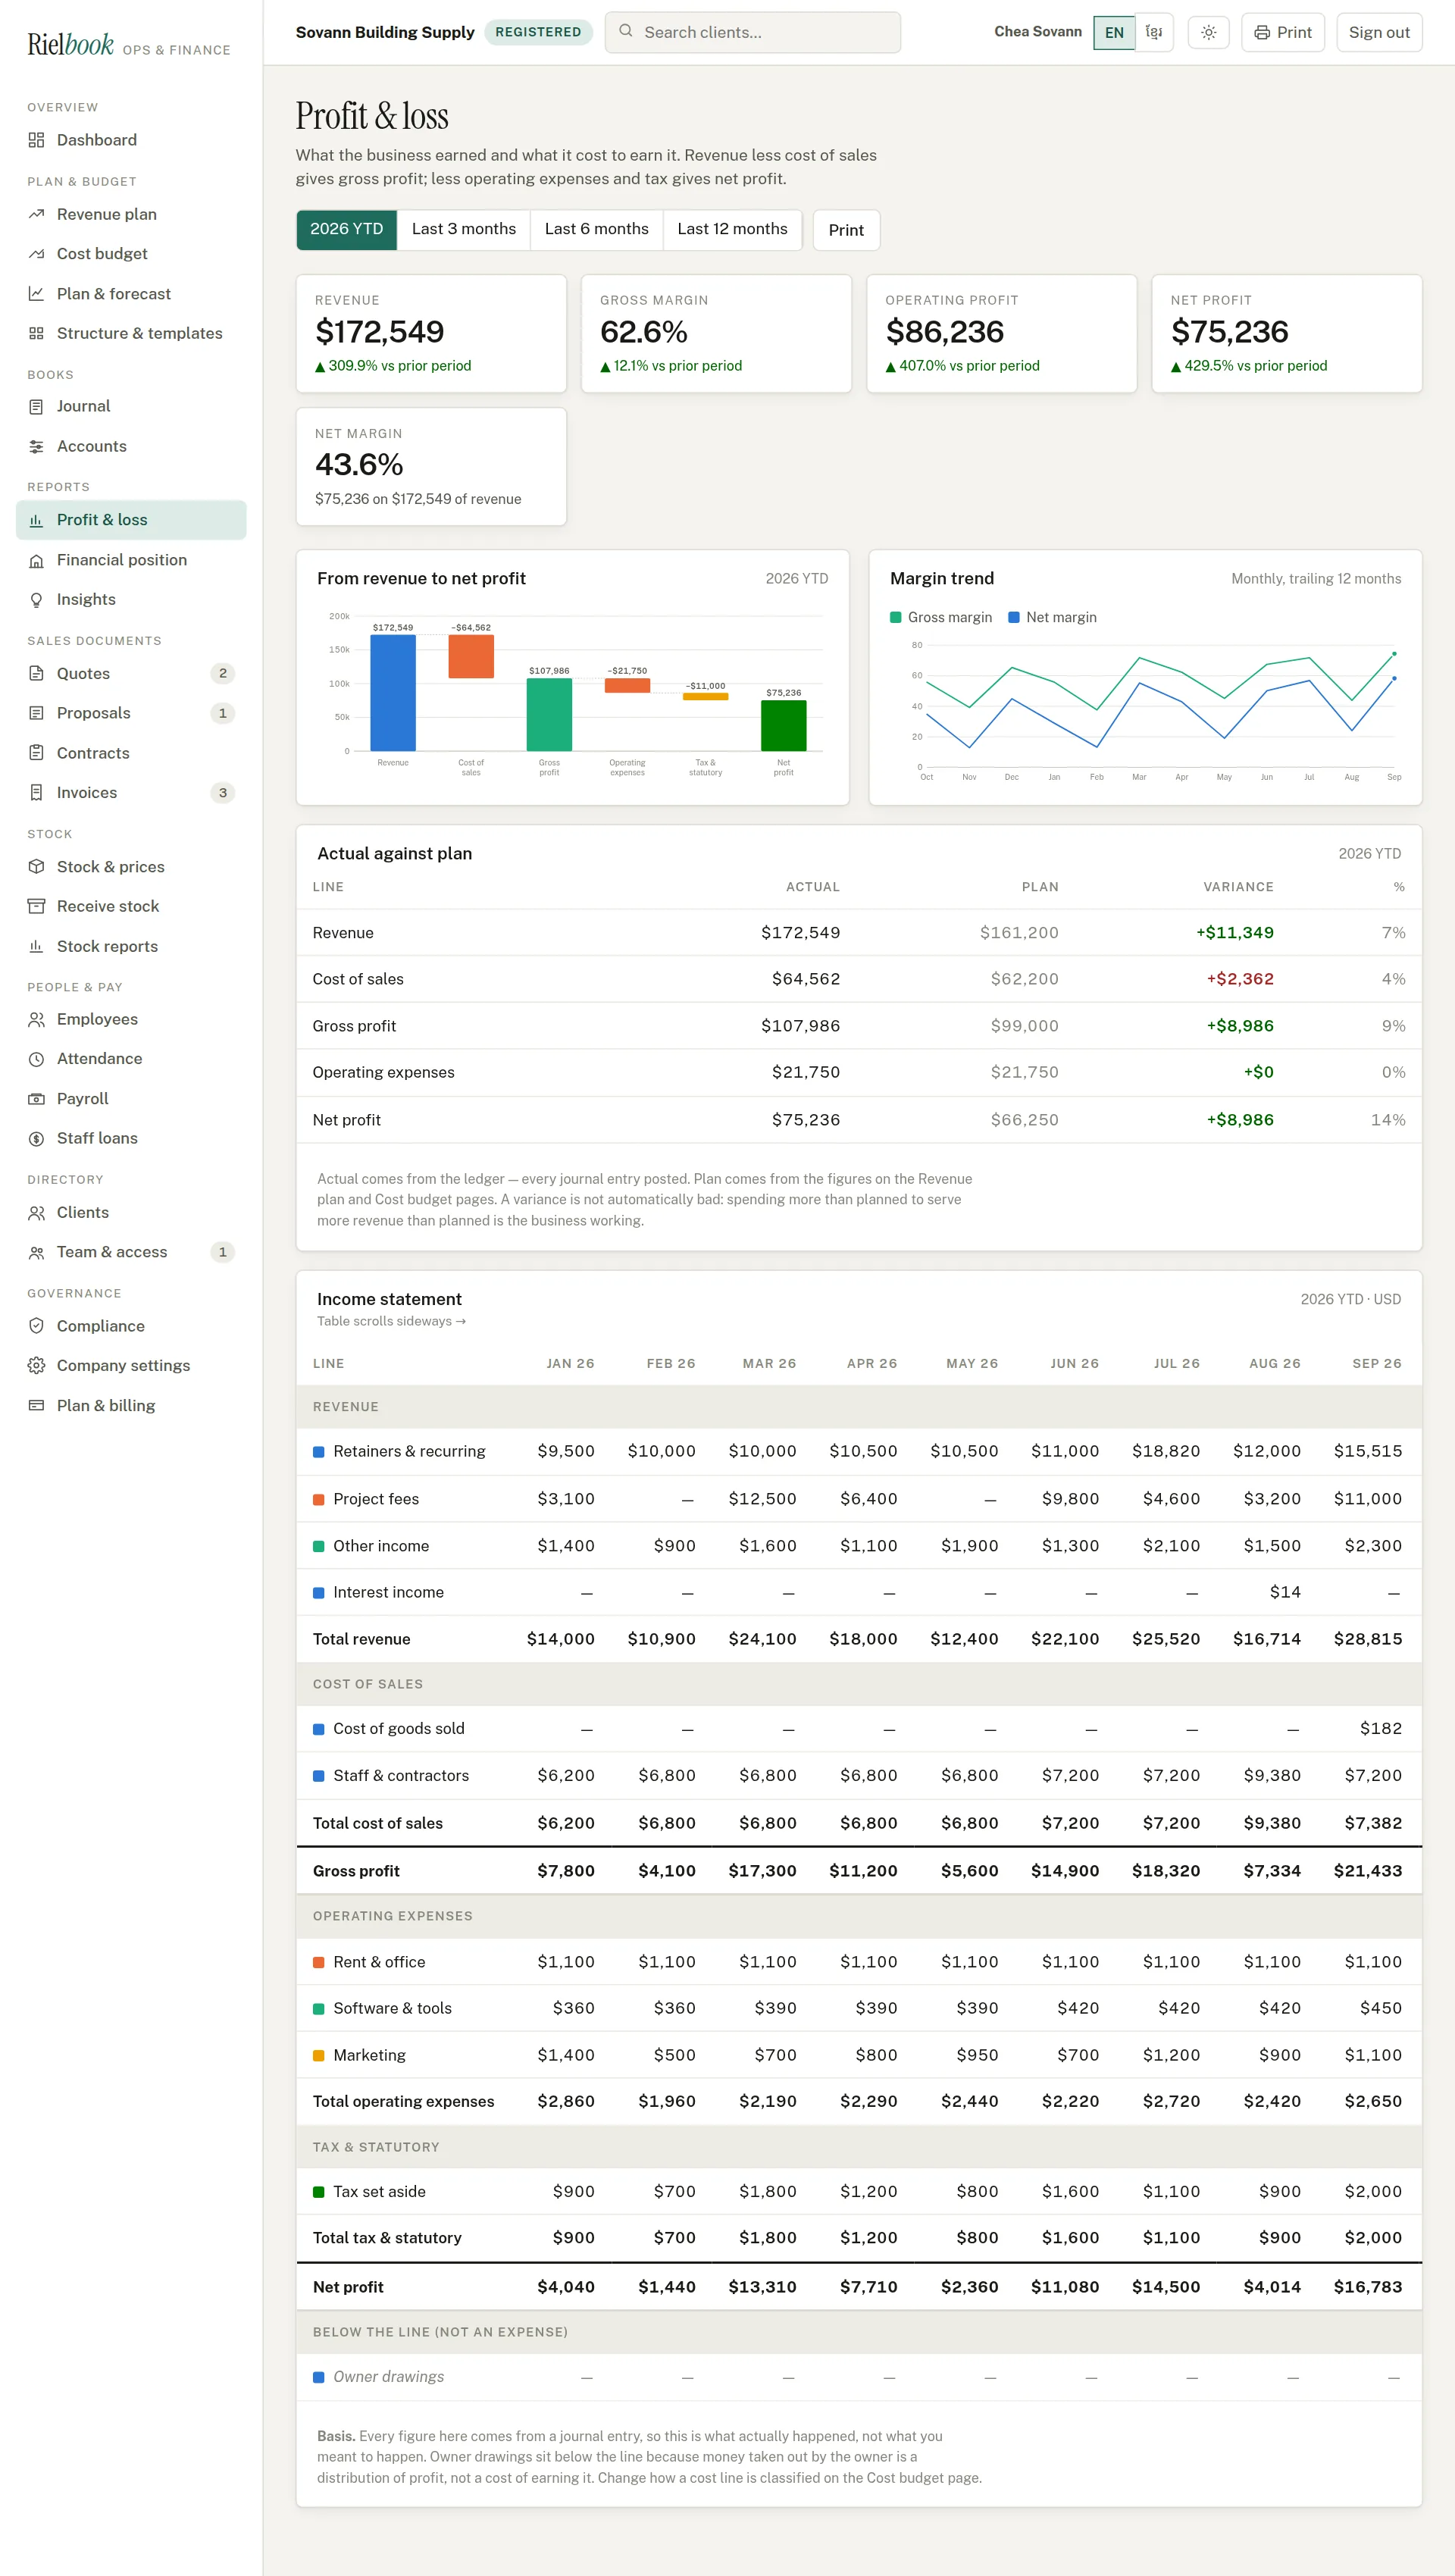Open Proposals in sidebar
Image resolution: width=1455 pixels, height=2576 pixels.
131,713
